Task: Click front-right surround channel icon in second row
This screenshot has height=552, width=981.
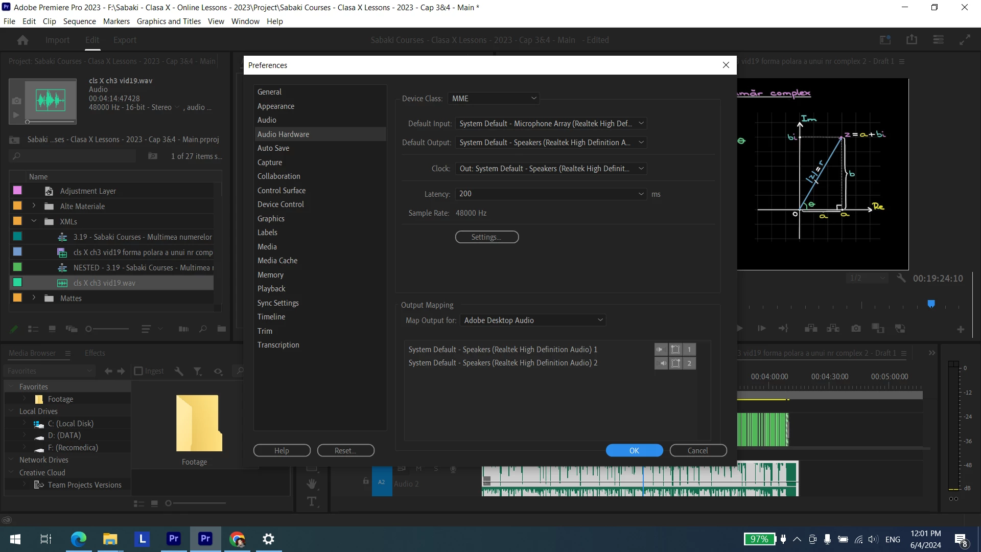Action: click(675, 363)
